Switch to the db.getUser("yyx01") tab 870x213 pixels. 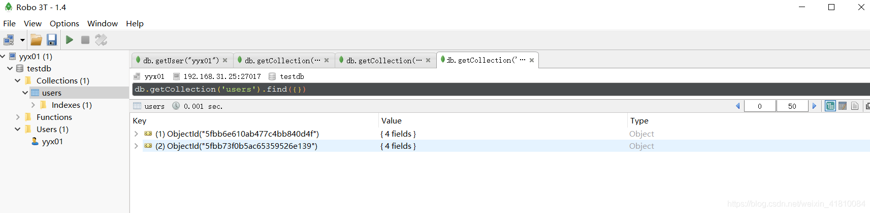tap(181, 61)
